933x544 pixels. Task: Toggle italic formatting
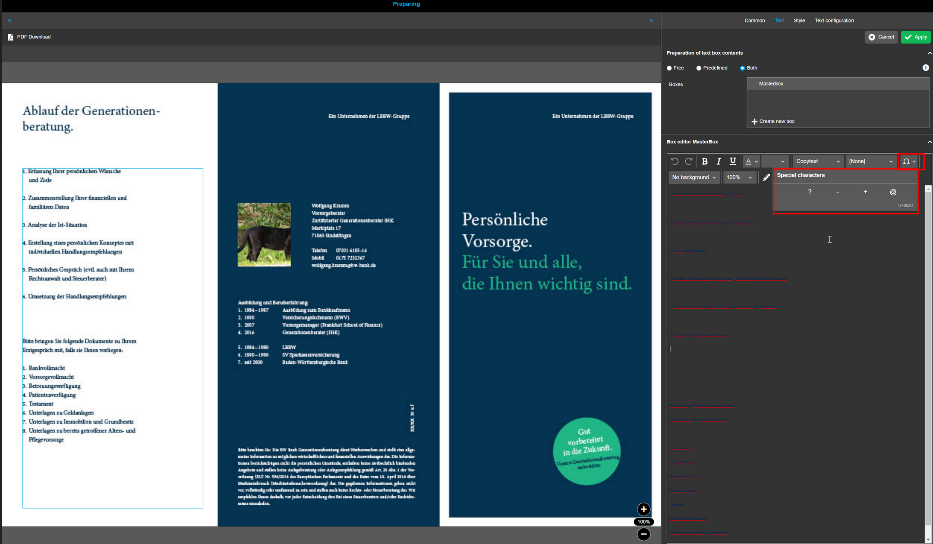click(719, 161)
